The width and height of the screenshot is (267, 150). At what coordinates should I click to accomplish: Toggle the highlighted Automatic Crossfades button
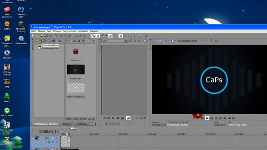98,36
